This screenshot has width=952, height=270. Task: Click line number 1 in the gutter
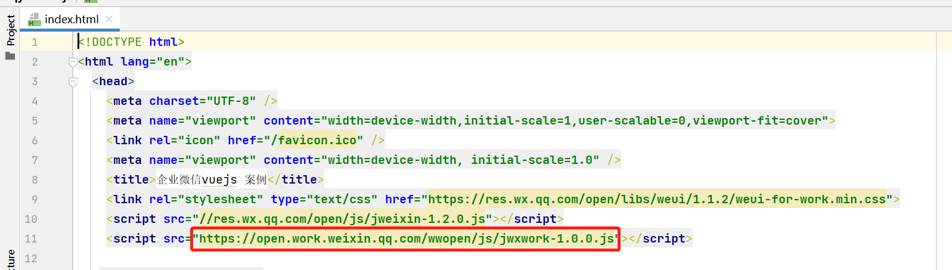pyautogui.click(x=35, y=42)
